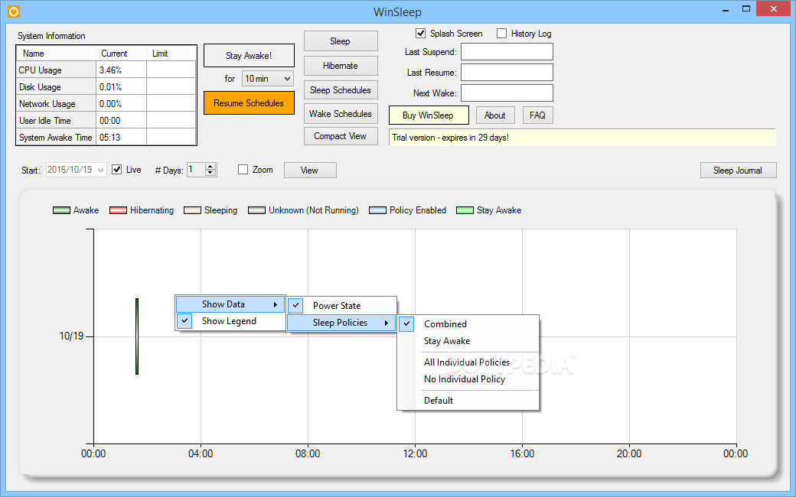Select Combined policy option
Image resolution: width=796 pixels, height=497 pixels.
click(445, 324)
